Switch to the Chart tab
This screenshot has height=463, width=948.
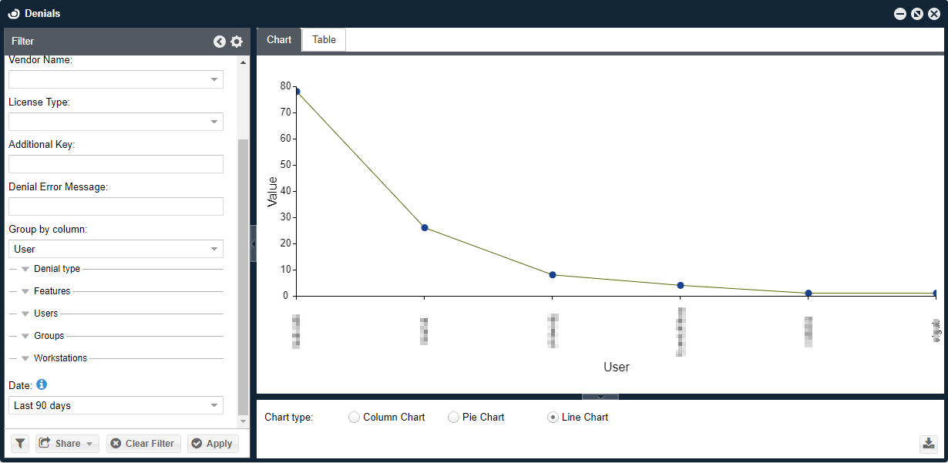(279, 40)
